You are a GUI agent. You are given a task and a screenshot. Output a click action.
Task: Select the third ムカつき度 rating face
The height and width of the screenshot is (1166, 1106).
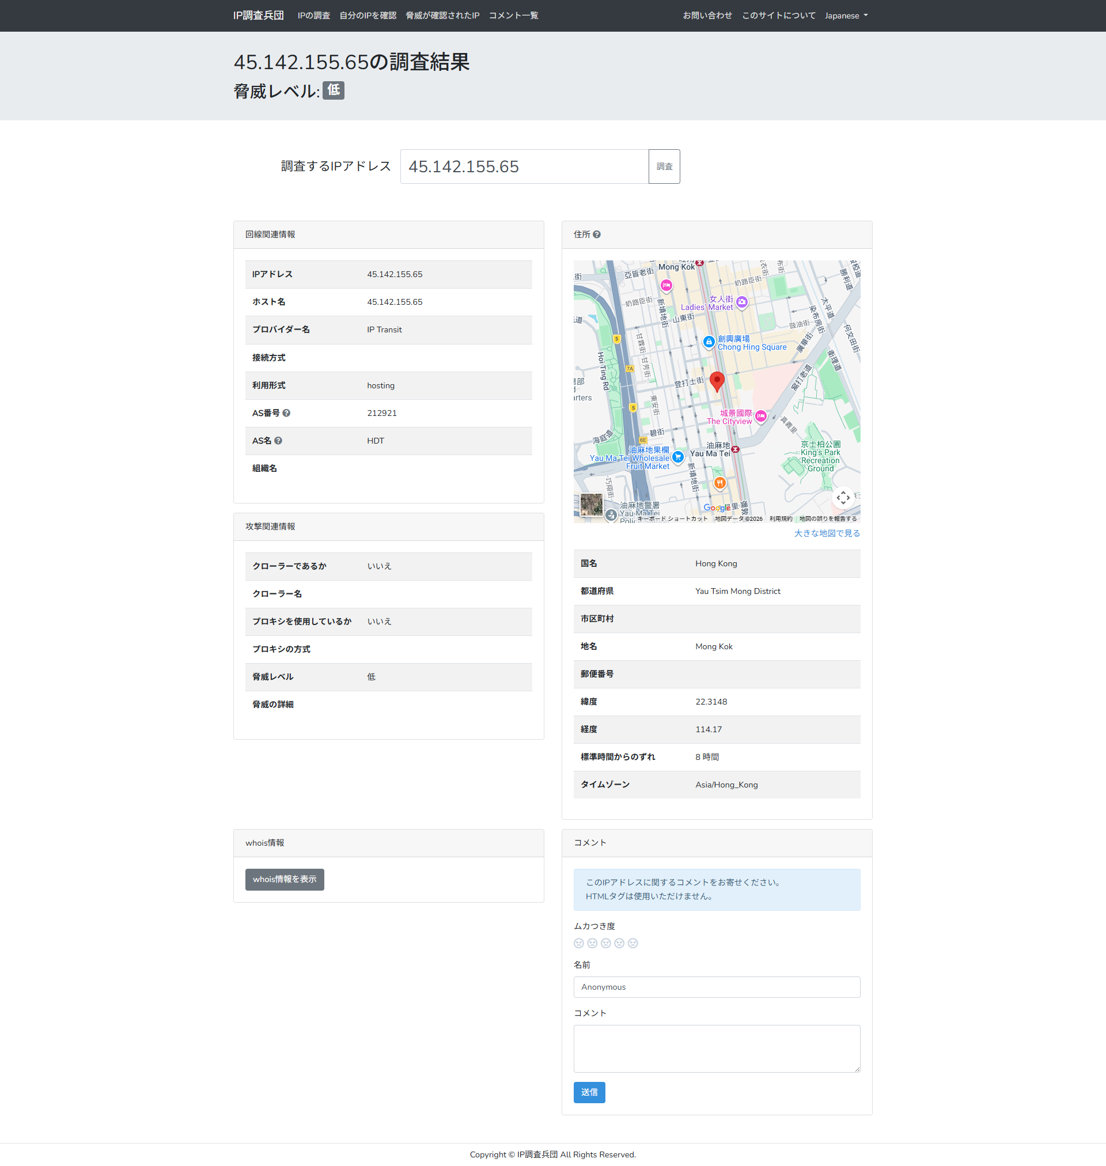coord(605,943)
